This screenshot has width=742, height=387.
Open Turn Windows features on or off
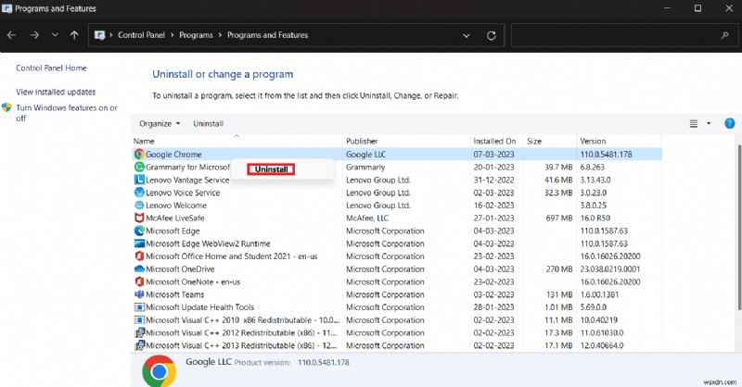67,113
